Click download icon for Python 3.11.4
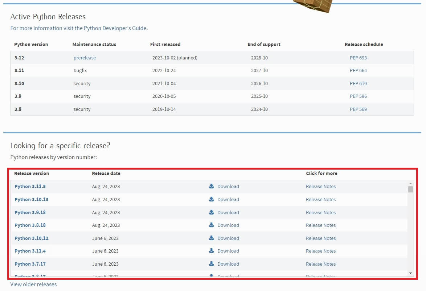Image resolution: width=426 pixels, height=291 pixels. click(212, 251)
